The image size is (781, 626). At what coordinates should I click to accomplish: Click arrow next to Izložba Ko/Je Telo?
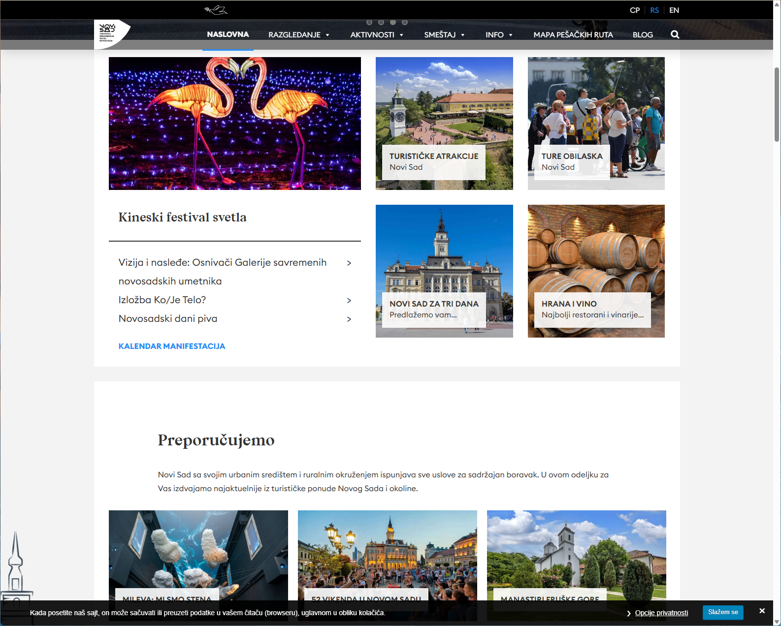pyautogui.click(x=349, y=300)
